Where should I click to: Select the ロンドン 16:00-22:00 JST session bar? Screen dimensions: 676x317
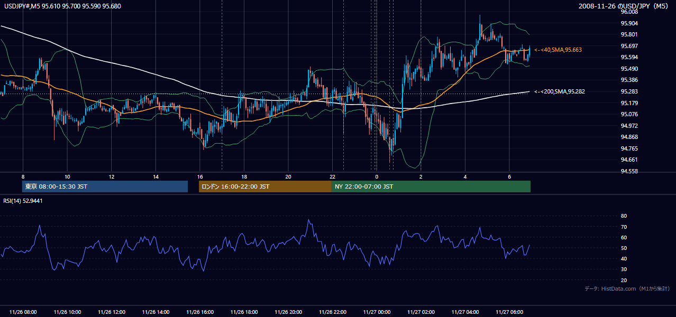265,187
